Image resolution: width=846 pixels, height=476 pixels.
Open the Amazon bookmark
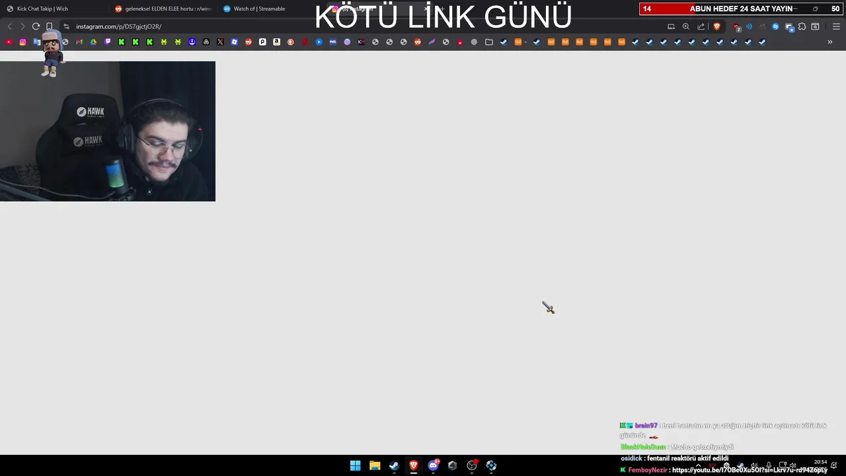coord(276,42)
